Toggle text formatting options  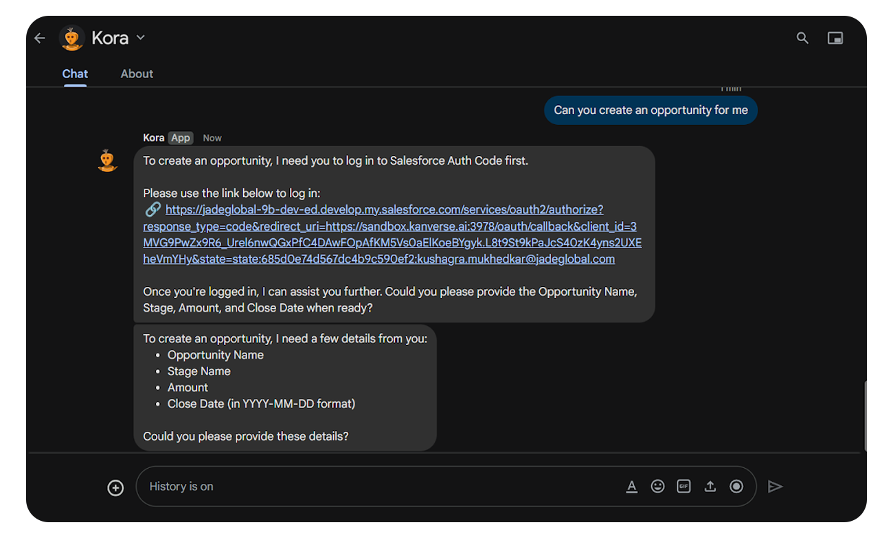point(632,487)
